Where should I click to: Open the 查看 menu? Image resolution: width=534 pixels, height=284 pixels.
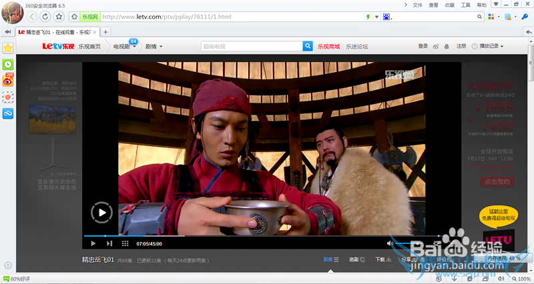(x=433, y=5)
